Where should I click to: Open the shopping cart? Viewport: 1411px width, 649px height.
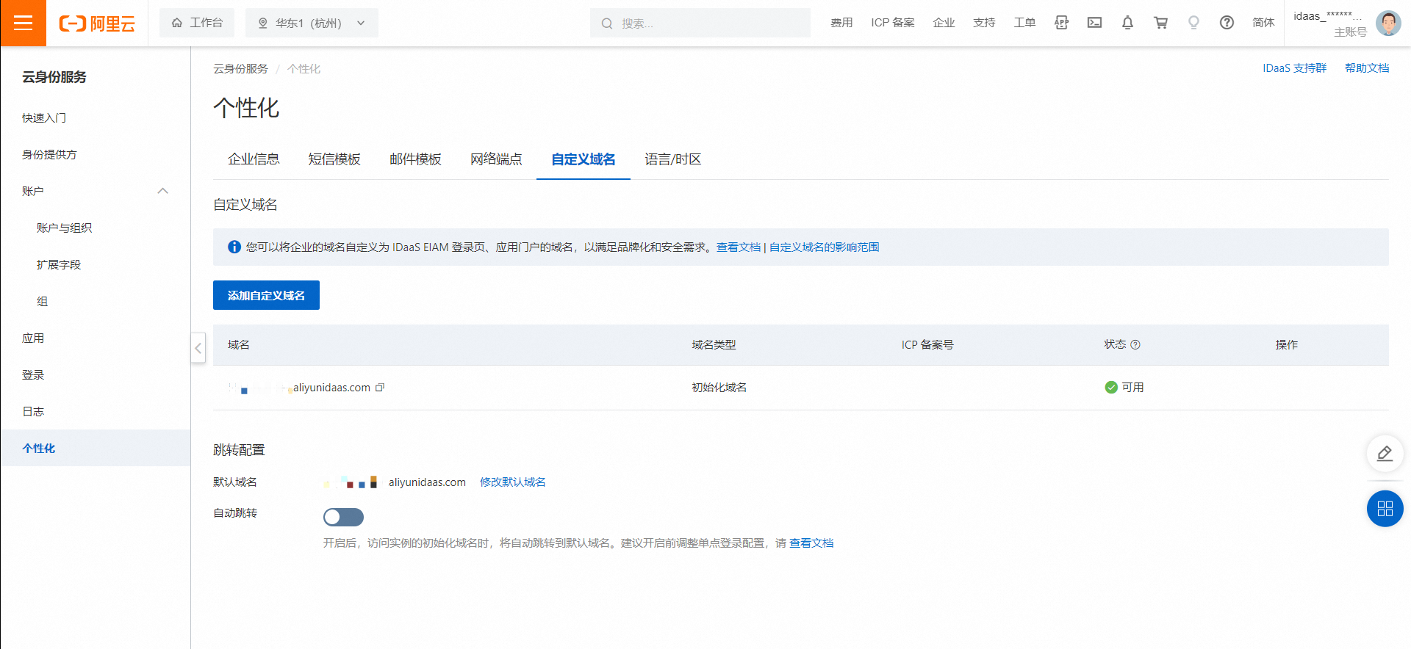[x=1161, y=23]
